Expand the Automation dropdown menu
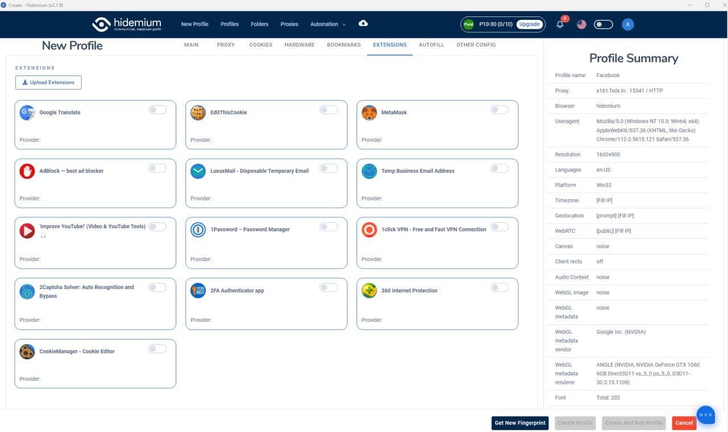Screen dimensions: 728x432 328,24
